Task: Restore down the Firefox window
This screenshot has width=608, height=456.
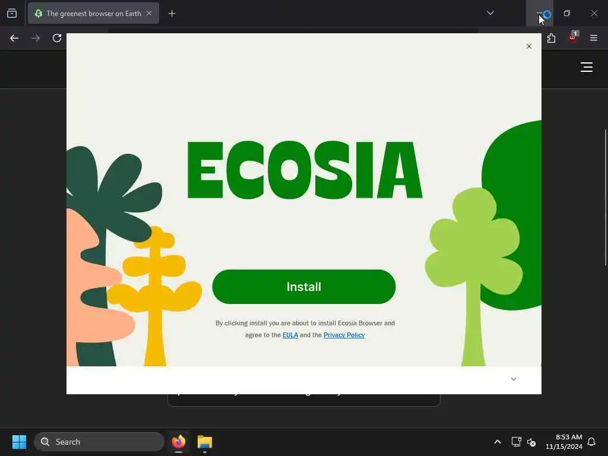Action: (567, 13)
